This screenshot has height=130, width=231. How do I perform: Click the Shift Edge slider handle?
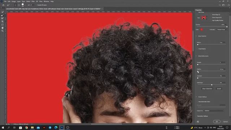212,84
